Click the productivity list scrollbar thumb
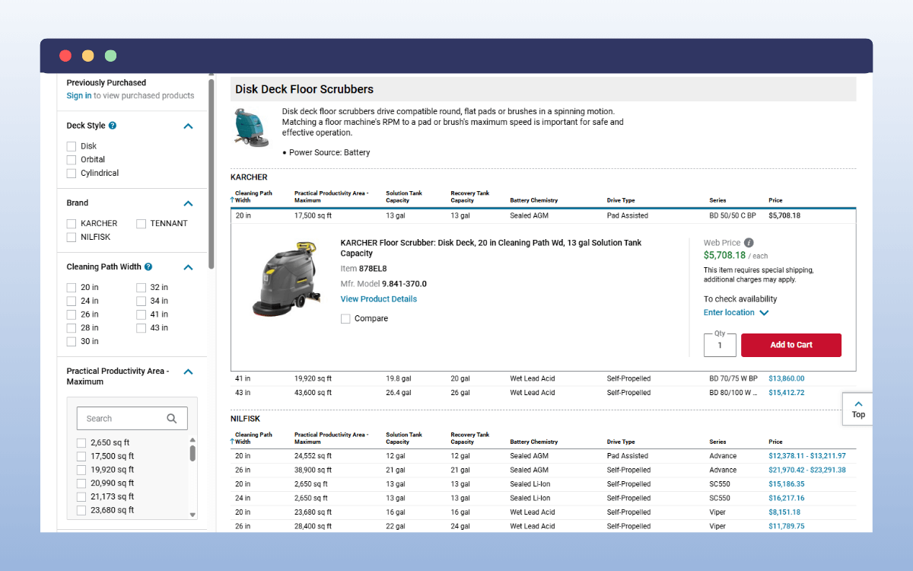 (192, 453)
